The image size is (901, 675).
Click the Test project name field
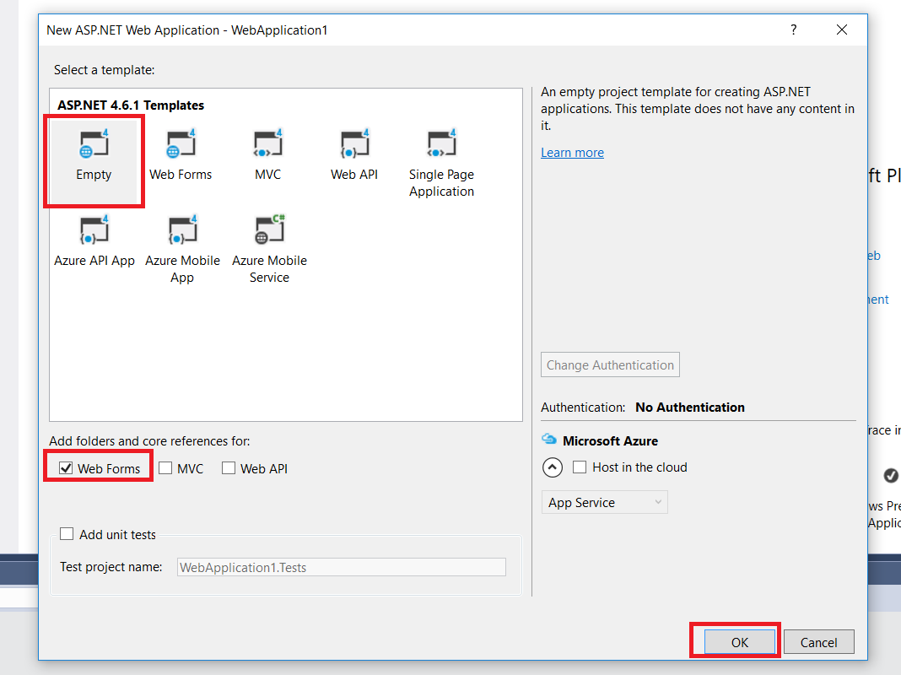[x=342, y=567]
